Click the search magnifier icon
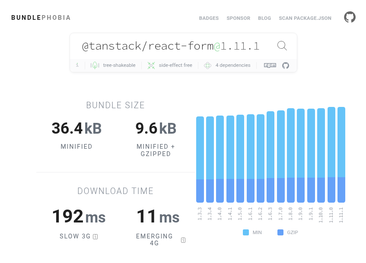 (282, 45)
